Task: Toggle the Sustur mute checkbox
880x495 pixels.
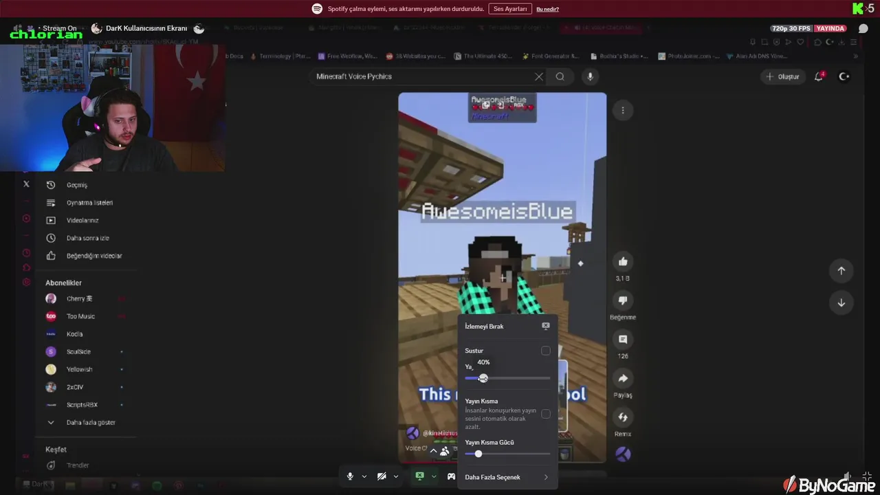Action: click(x=546, y=351)
